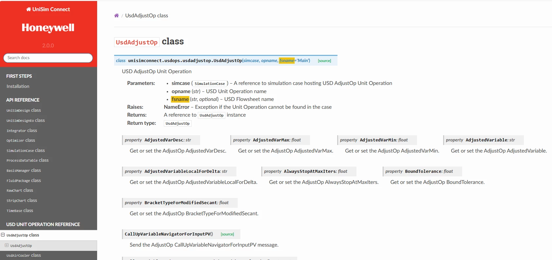Click version number 2.0.0
Viewport: 552px width, 260px height.
coord(48,45)
